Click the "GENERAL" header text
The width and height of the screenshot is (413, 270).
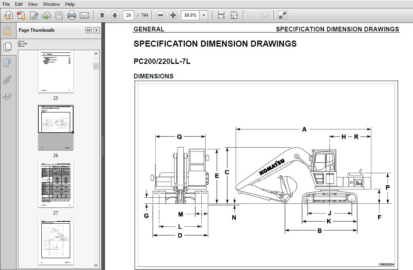click(x=149, y=29)
